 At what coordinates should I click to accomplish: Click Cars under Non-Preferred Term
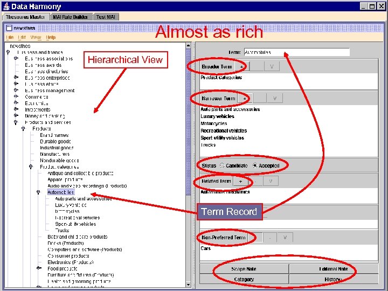point(206,248)
